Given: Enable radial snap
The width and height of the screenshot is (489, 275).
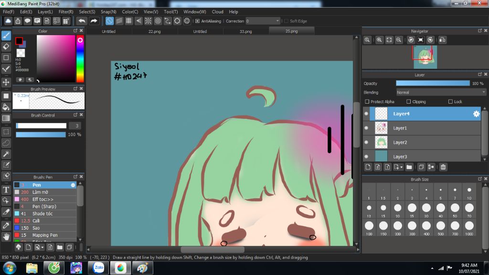Looking at the screenshot, I should coord(148,21).
